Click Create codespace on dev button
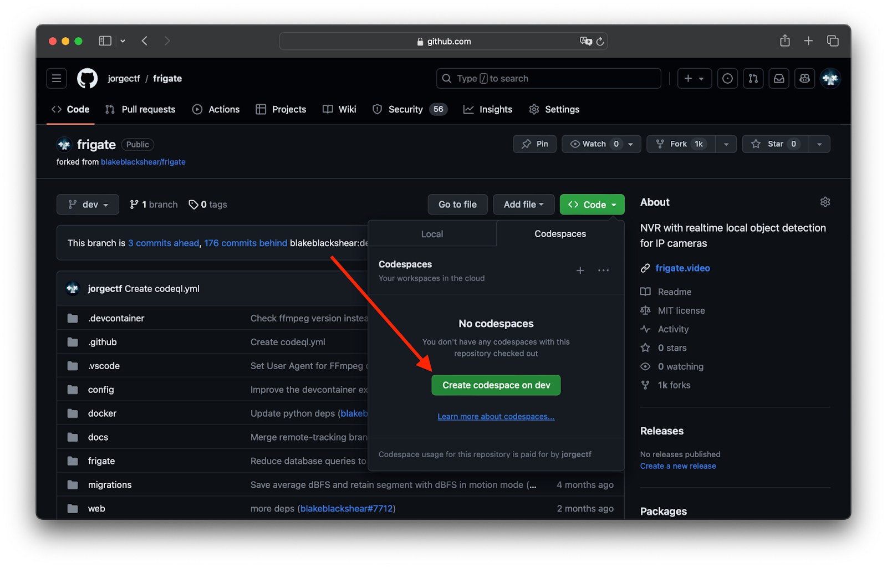Image resolution: width=887 pixels, height=567 pixels. pos(496,385)
